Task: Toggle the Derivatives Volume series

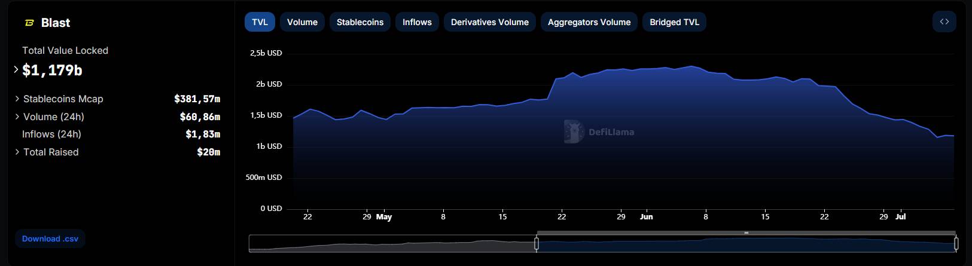Action: 490,22
